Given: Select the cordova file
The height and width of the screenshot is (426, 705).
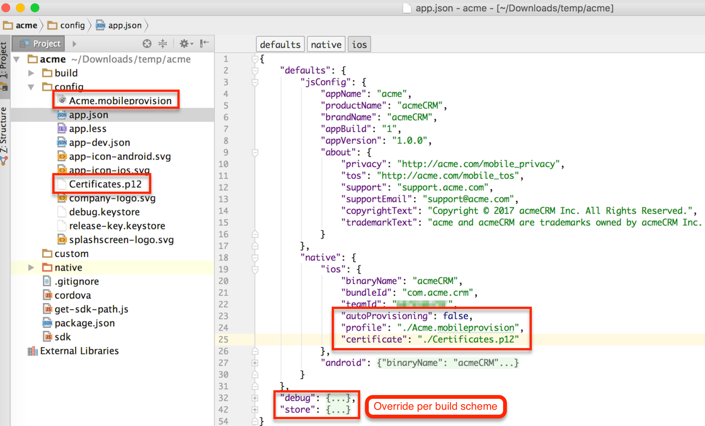Looking at the screenshot, I should click(73, 295).
